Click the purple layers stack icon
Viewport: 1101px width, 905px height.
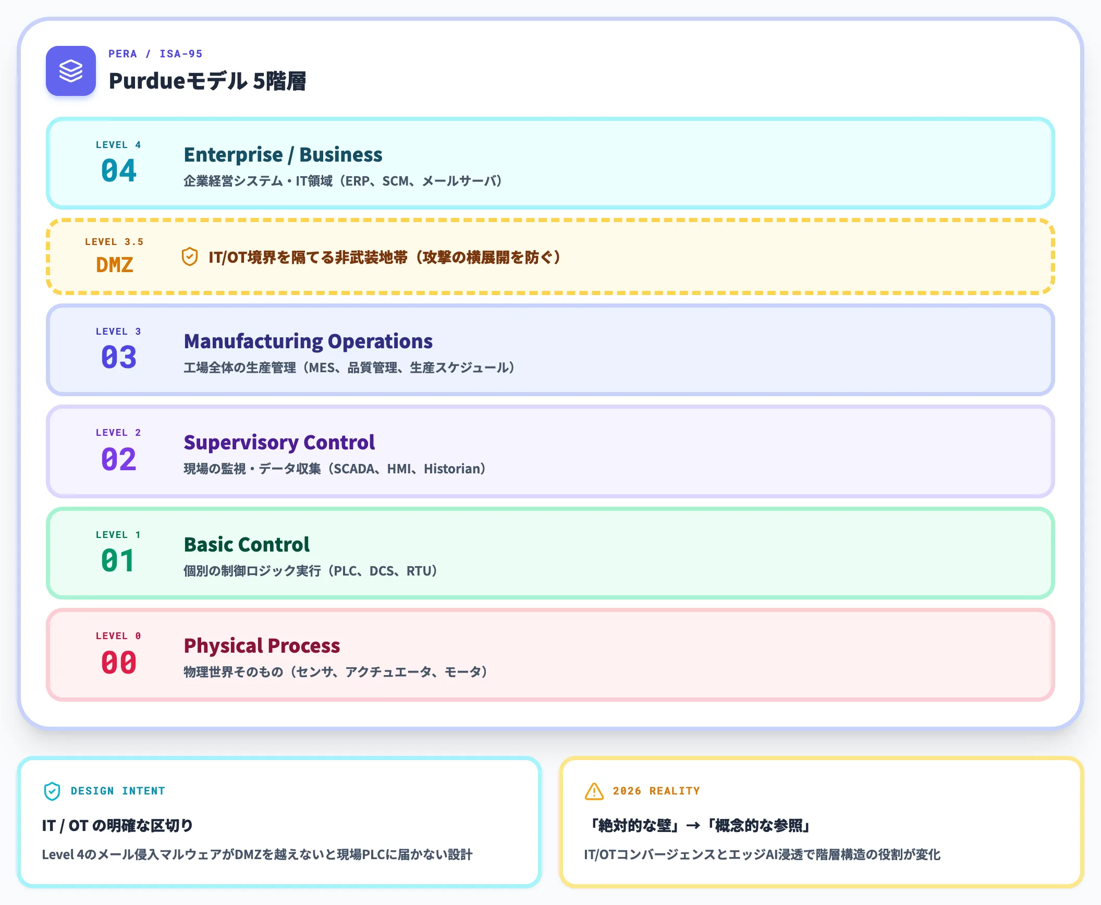tap(71, 71)
